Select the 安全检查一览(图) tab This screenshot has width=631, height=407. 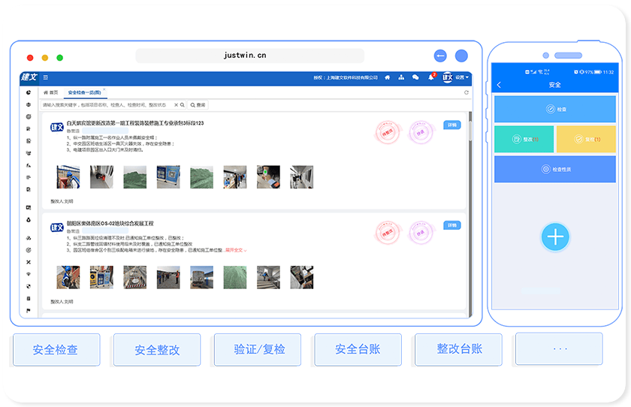coord(84,92)
